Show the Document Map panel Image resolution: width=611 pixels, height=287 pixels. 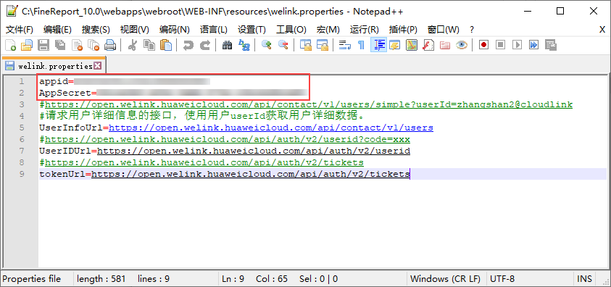point(412,45)
